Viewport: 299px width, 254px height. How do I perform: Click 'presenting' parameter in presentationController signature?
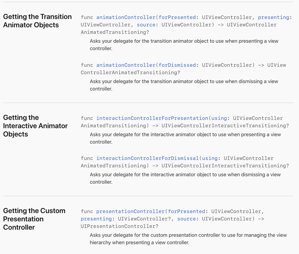click(x=96, y=219)
